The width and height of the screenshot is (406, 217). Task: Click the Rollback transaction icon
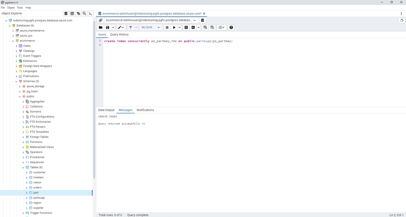point(212,28)
